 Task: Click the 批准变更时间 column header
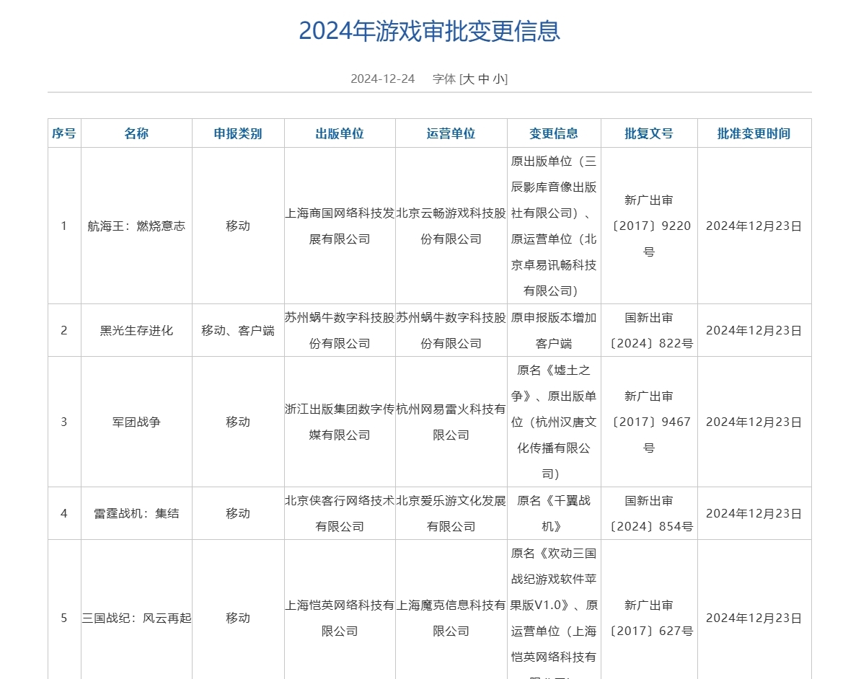pos(754,133)
